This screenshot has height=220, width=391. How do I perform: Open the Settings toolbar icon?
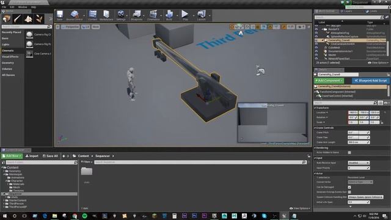pyautogui.click(x=121, y=15)
